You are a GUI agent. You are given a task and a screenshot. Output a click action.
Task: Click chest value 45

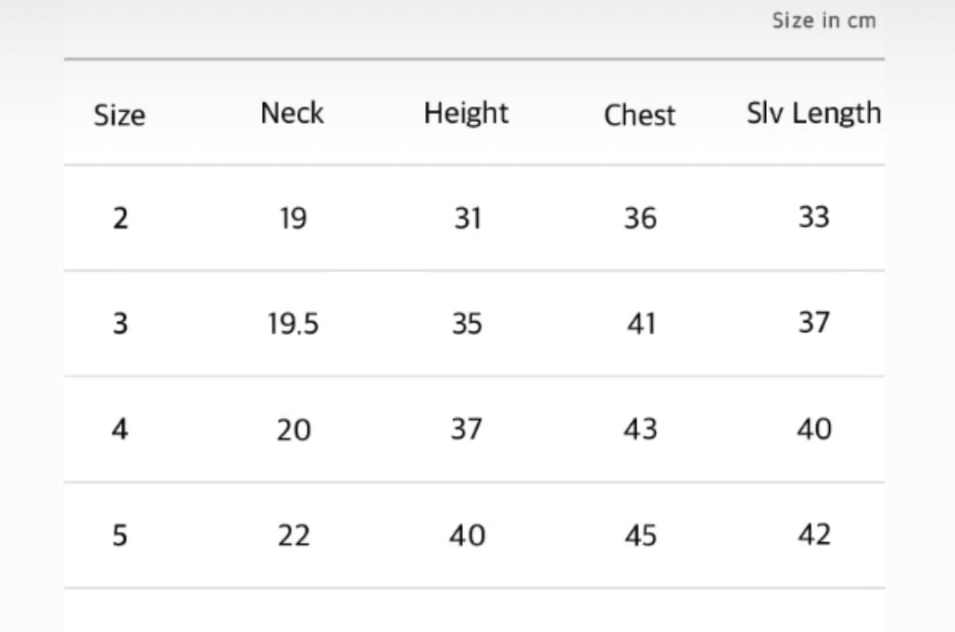pyautogui.click(x=640, y=536)
